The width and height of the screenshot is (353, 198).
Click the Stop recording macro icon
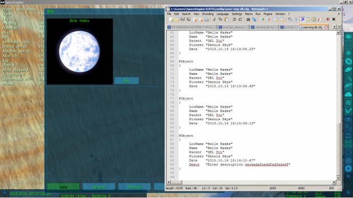pos(334,19)
